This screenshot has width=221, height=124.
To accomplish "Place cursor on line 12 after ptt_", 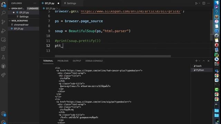I will 63,46.
